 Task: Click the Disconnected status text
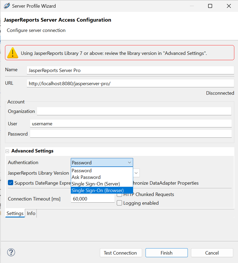pos(220,93)
